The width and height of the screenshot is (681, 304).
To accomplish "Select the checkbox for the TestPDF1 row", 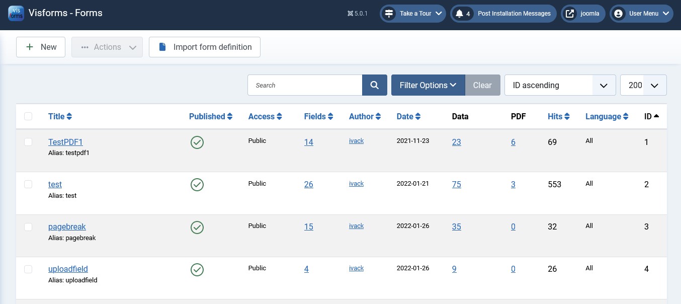I will click(x=28, y=142).
